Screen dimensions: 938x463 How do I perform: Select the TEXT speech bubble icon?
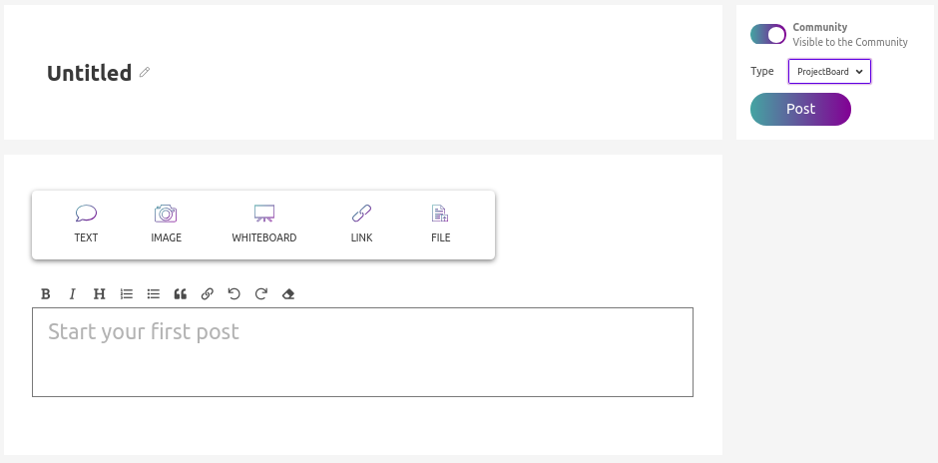(86, 213)
